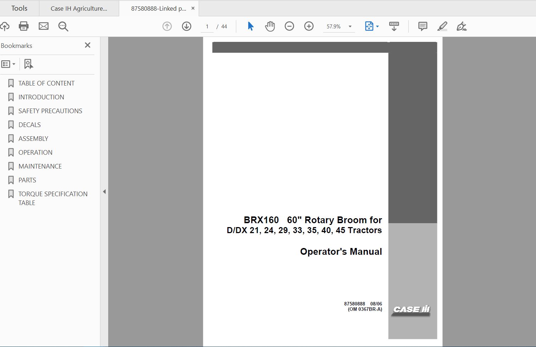Click the bookmark icon beside SAFETY PRECAUTIONS
The image size is (536, 347).
(11, 111)
